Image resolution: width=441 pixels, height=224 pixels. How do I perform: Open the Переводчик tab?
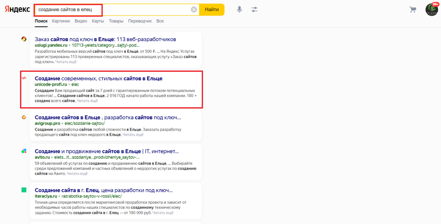[140, 21]
